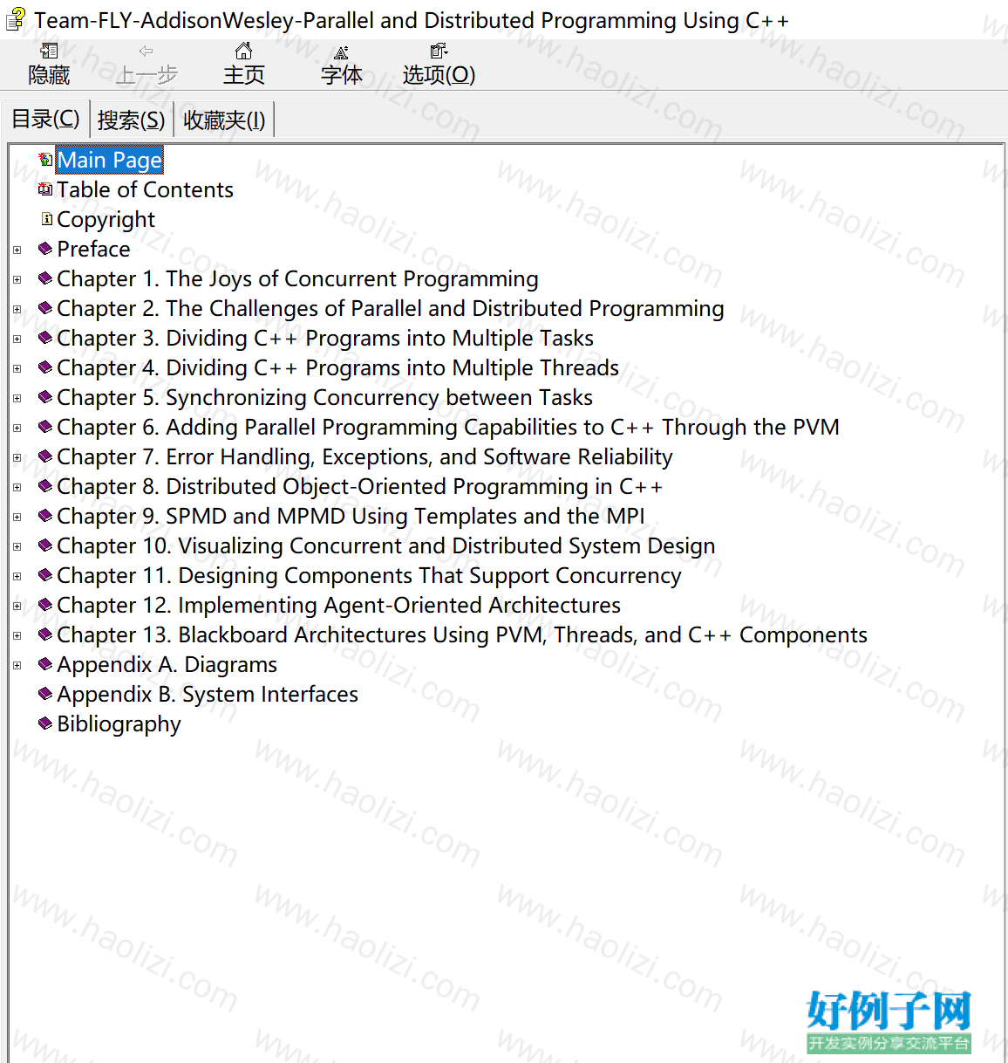
Task: Click the Chapter 9 book icon
Action: click(46, 516)
